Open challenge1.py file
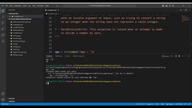The height and width of the screenshot is (108, 192). point(18,25)
